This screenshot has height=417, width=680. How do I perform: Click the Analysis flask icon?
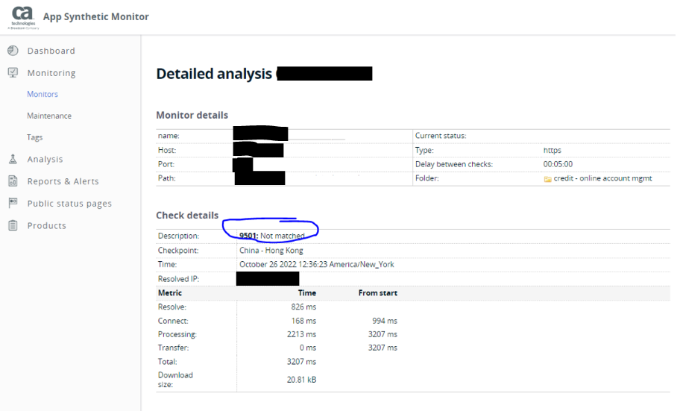point(13,159)
